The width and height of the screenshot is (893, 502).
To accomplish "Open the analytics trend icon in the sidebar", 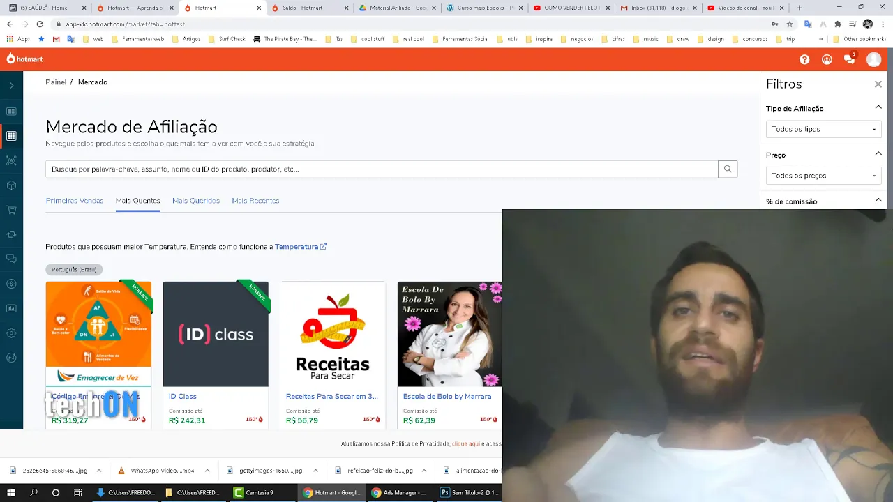I will [11, 358].
